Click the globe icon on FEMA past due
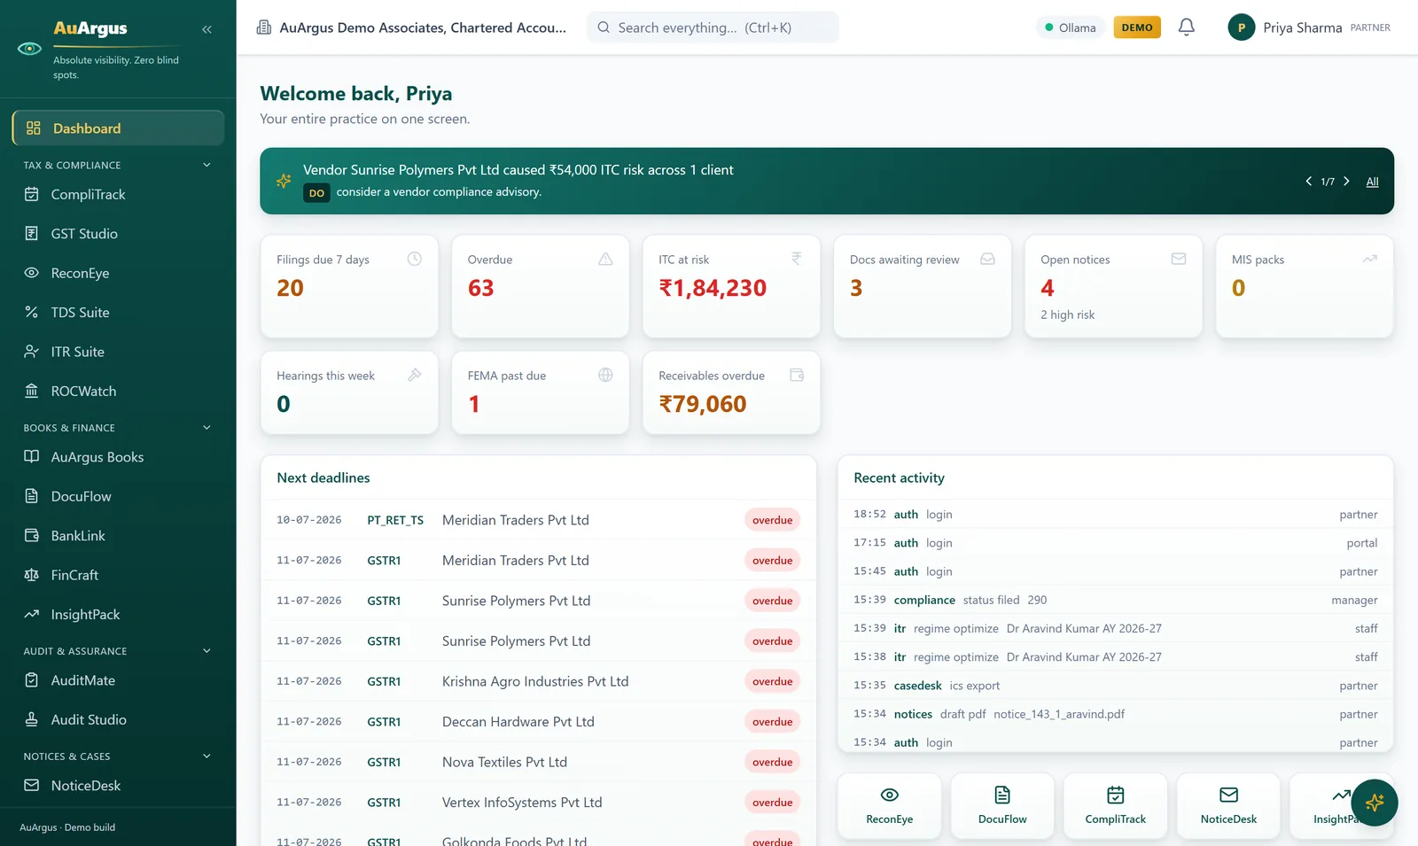 (605, 375)
